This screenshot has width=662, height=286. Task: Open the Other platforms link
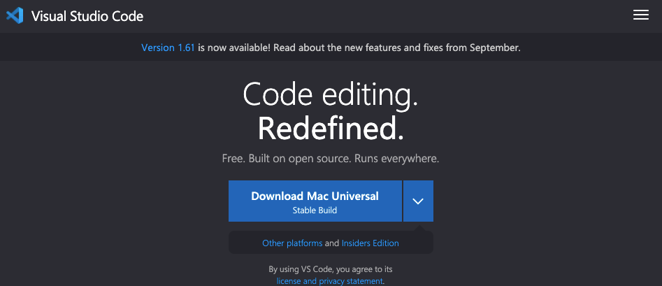[x=292, y=243]
